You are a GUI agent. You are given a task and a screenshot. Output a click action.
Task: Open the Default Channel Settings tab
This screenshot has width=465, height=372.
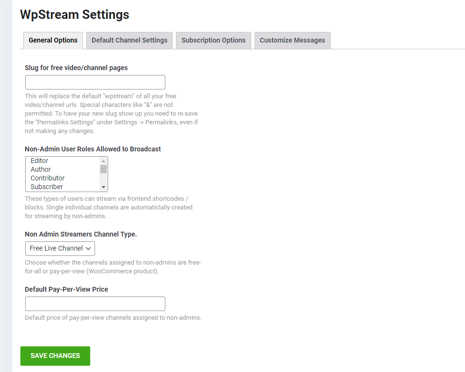coord(129,41)
